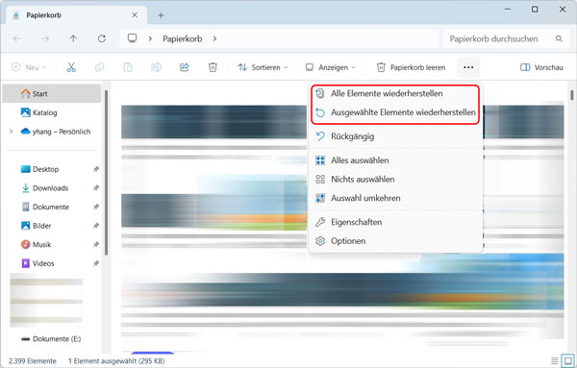Click the 1 Element ausgewählt (295 KB) status

(116, 361)
